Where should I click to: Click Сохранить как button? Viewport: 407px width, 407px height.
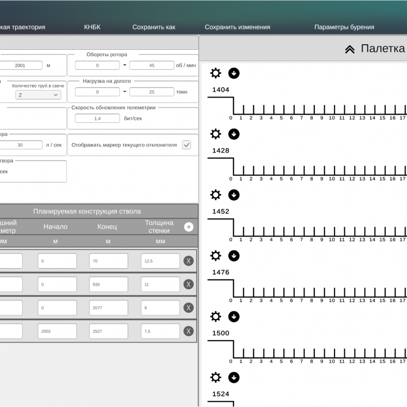154,27
